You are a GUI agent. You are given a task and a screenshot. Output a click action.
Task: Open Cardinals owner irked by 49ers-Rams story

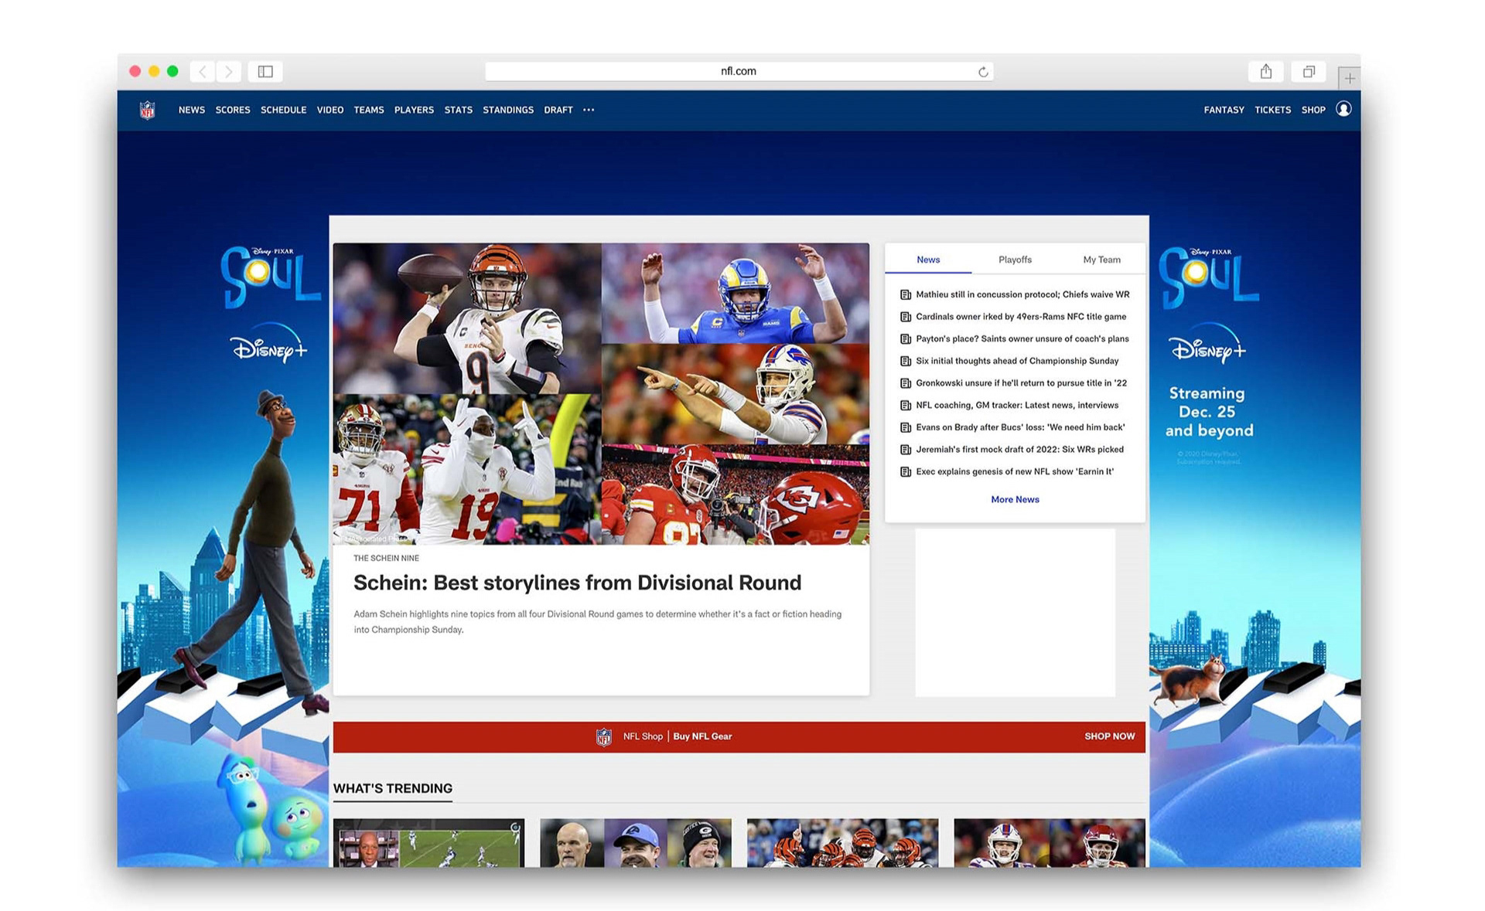click(1021, 317)
